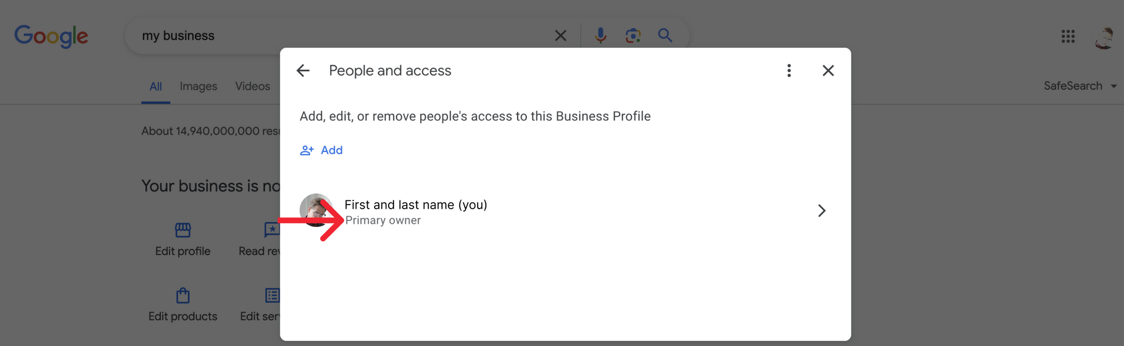
Task: Click the Add link to add people
Action: tap(331, 150)
